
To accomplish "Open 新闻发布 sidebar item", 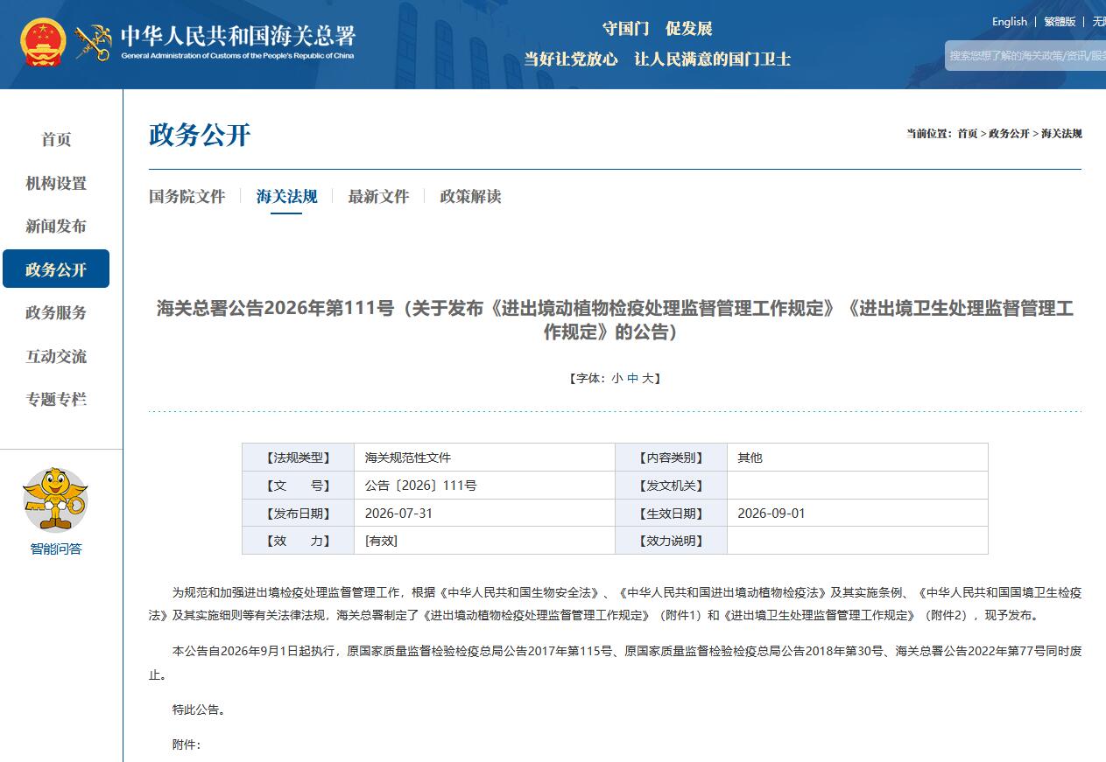I will tap(56, 227).
